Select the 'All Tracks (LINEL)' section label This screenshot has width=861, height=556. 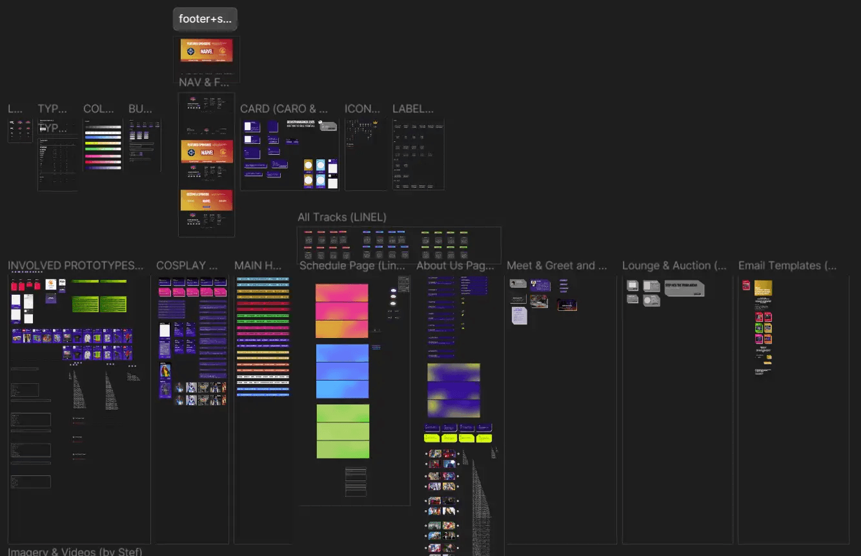[342, 217]
